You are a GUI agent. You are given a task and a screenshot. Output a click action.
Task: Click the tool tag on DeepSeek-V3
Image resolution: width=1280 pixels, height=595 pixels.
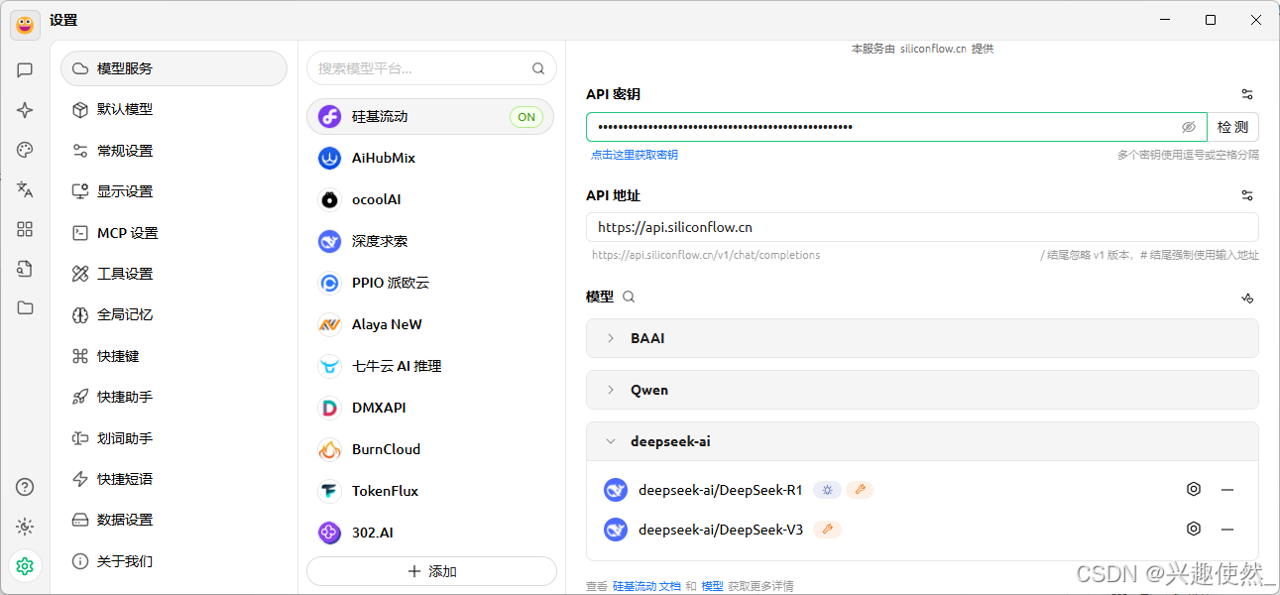(827, 529)
